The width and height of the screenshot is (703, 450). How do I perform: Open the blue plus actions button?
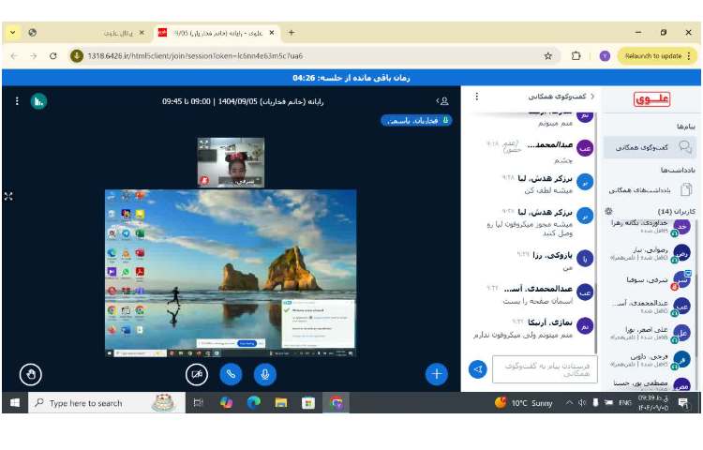436,374
